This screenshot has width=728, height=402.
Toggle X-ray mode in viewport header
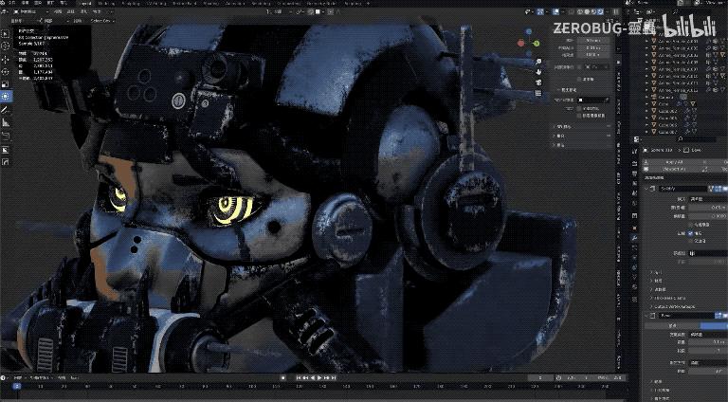(x=571, y=11)
